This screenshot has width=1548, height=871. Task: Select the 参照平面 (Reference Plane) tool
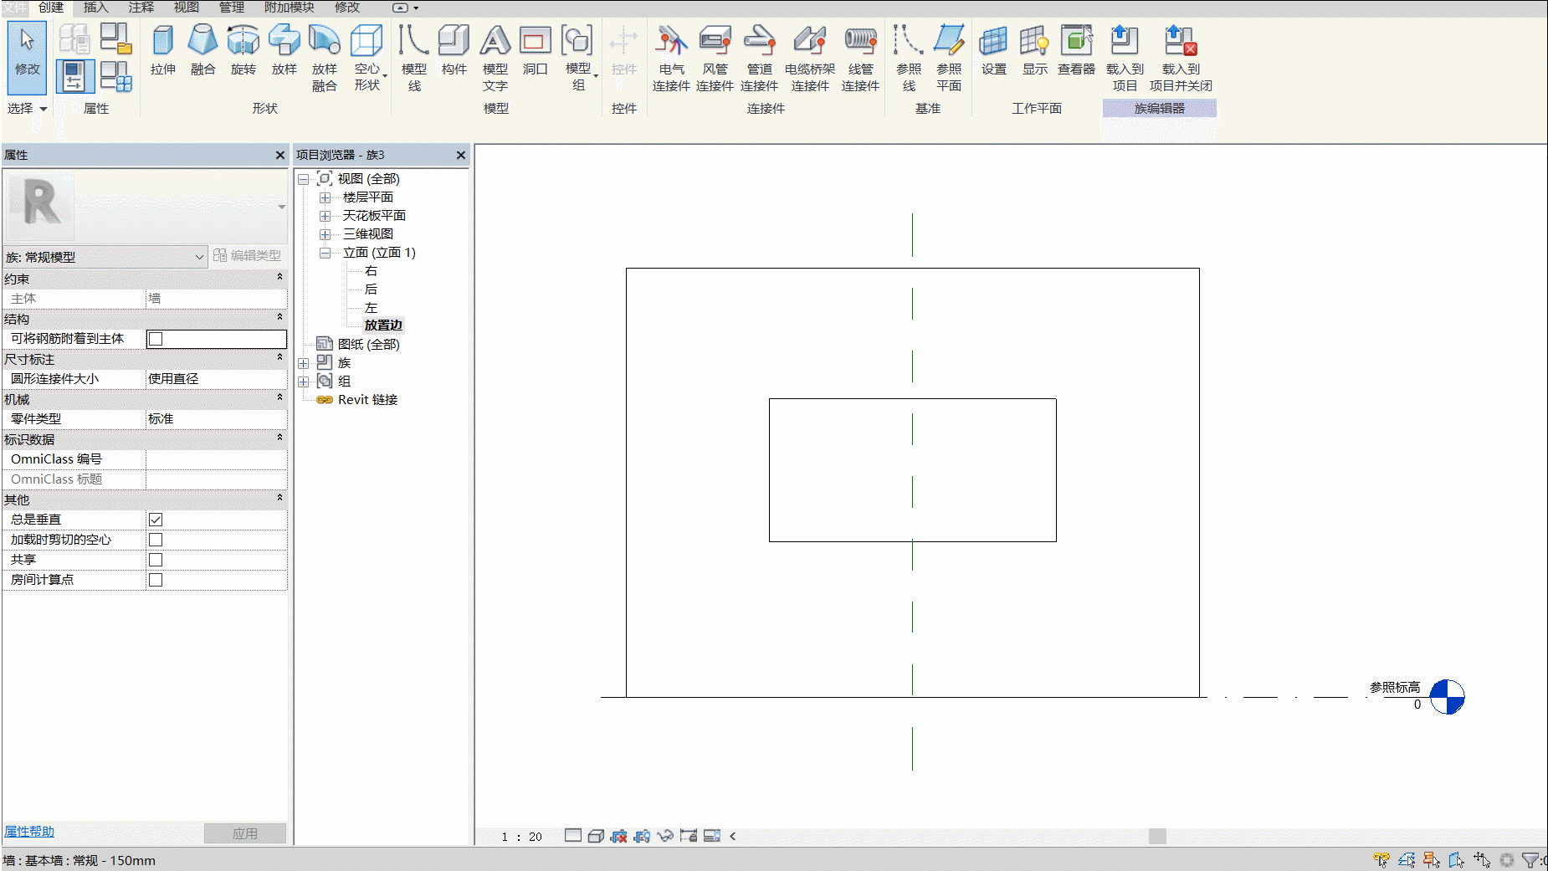pyautogui.click(x=949, y=58)
